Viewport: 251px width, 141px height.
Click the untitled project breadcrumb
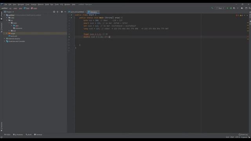point(4,8)
